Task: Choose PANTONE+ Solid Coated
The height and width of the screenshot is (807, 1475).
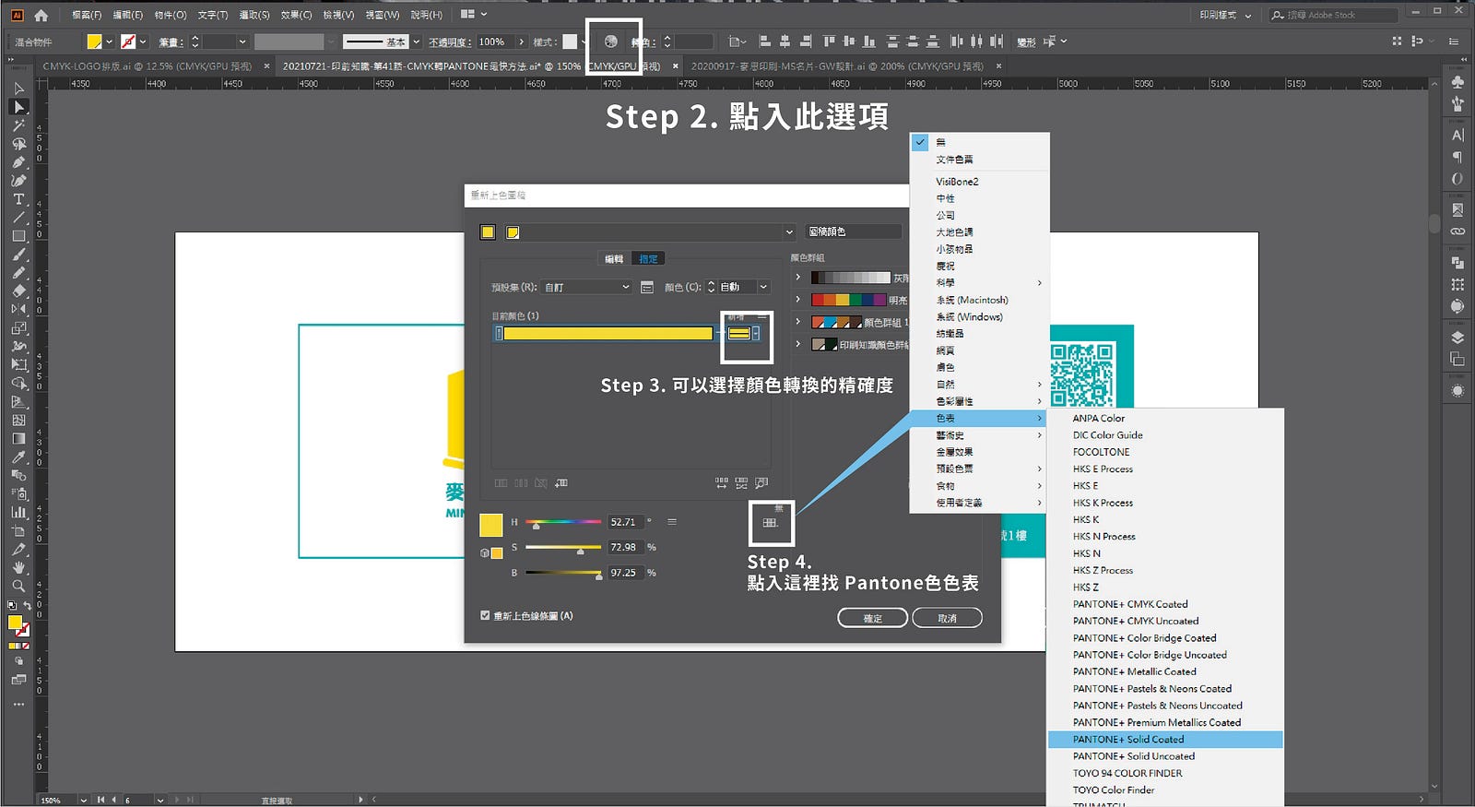Action: [1165, 739]
